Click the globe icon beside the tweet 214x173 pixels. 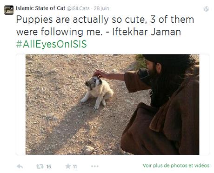[206, 9]
